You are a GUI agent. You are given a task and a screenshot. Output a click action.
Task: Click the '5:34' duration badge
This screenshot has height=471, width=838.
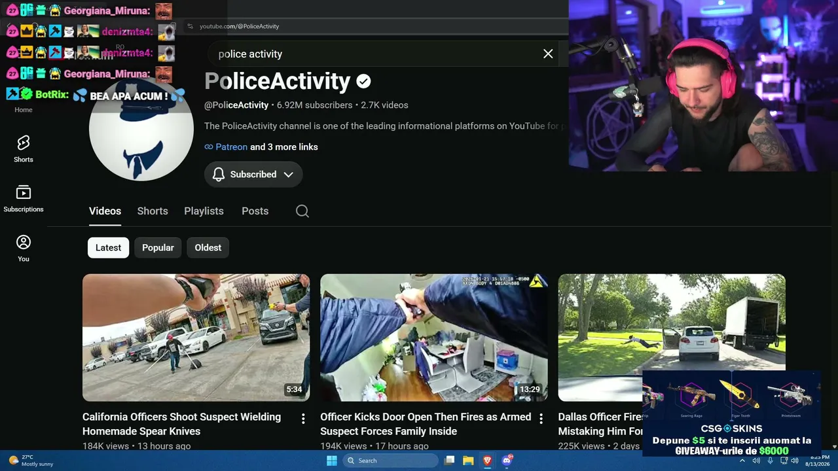[x=294, y=389]
